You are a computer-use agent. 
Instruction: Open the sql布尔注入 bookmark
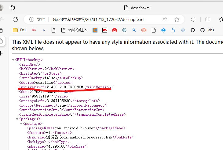74,30
